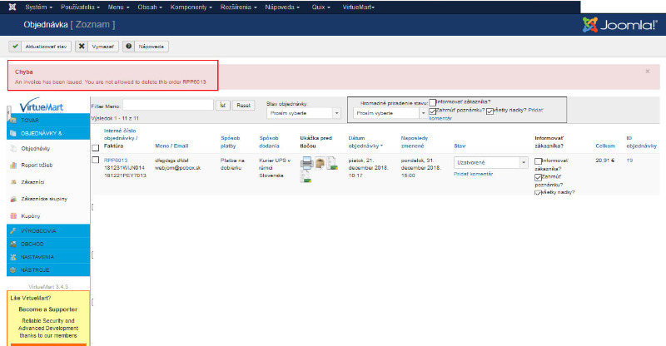Screen dimensions: 666x346
Task: Open the VirtueMart top menu
Action: coord(359,7)
